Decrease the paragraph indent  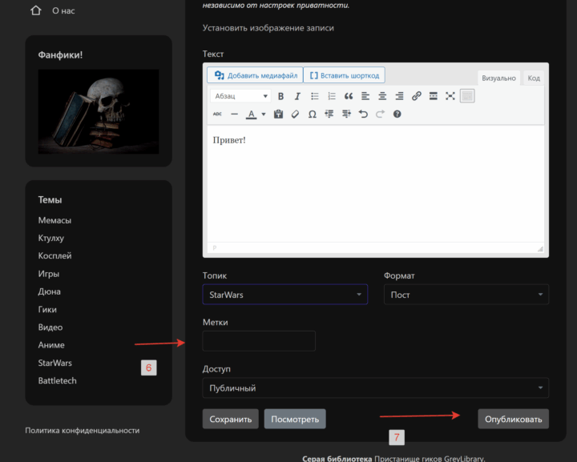click(x=329, y=114)
